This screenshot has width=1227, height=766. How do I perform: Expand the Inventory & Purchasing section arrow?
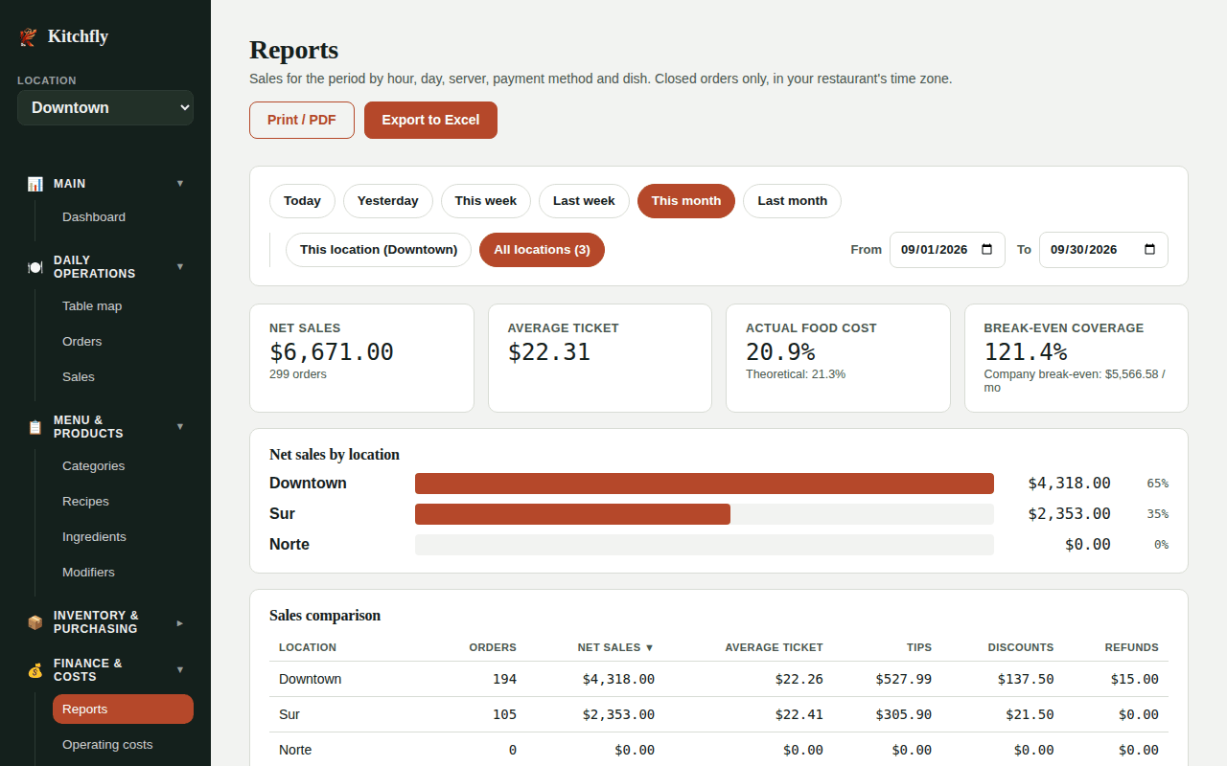[180, 622]
